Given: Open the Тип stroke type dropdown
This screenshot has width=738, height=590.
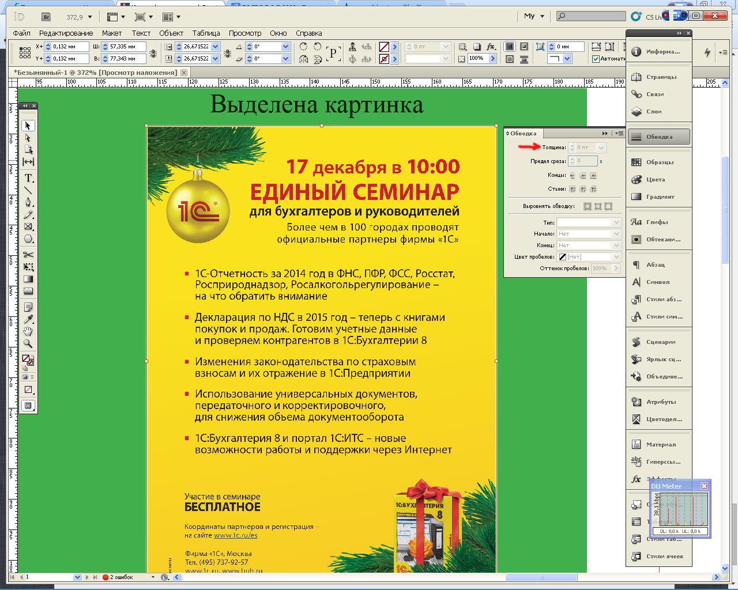Looking at the screenshot, I should [x=616, y=222].
